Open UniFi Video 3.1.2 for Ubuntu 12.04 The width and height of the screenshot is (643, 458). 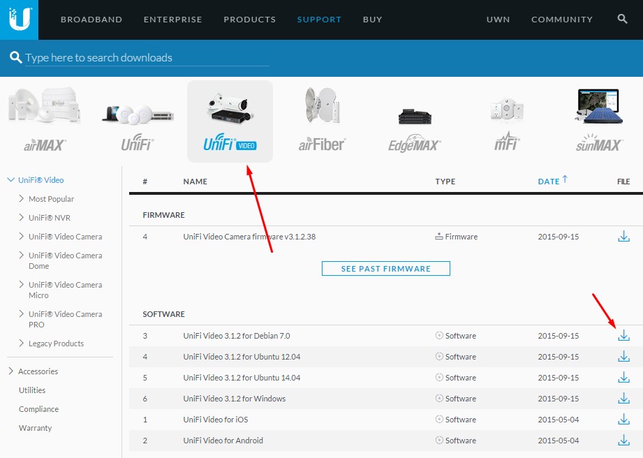(x=242, y=357)
